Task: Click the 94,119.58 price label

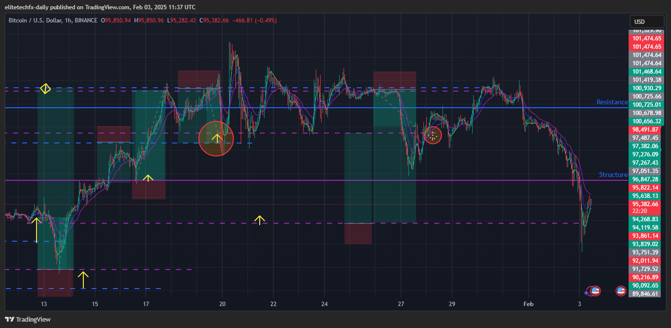Action: [646, 227]
